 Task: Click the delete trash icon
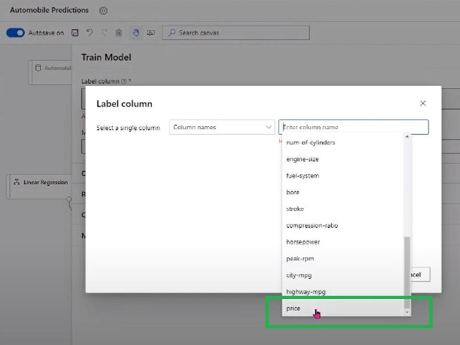coord(119,33)
